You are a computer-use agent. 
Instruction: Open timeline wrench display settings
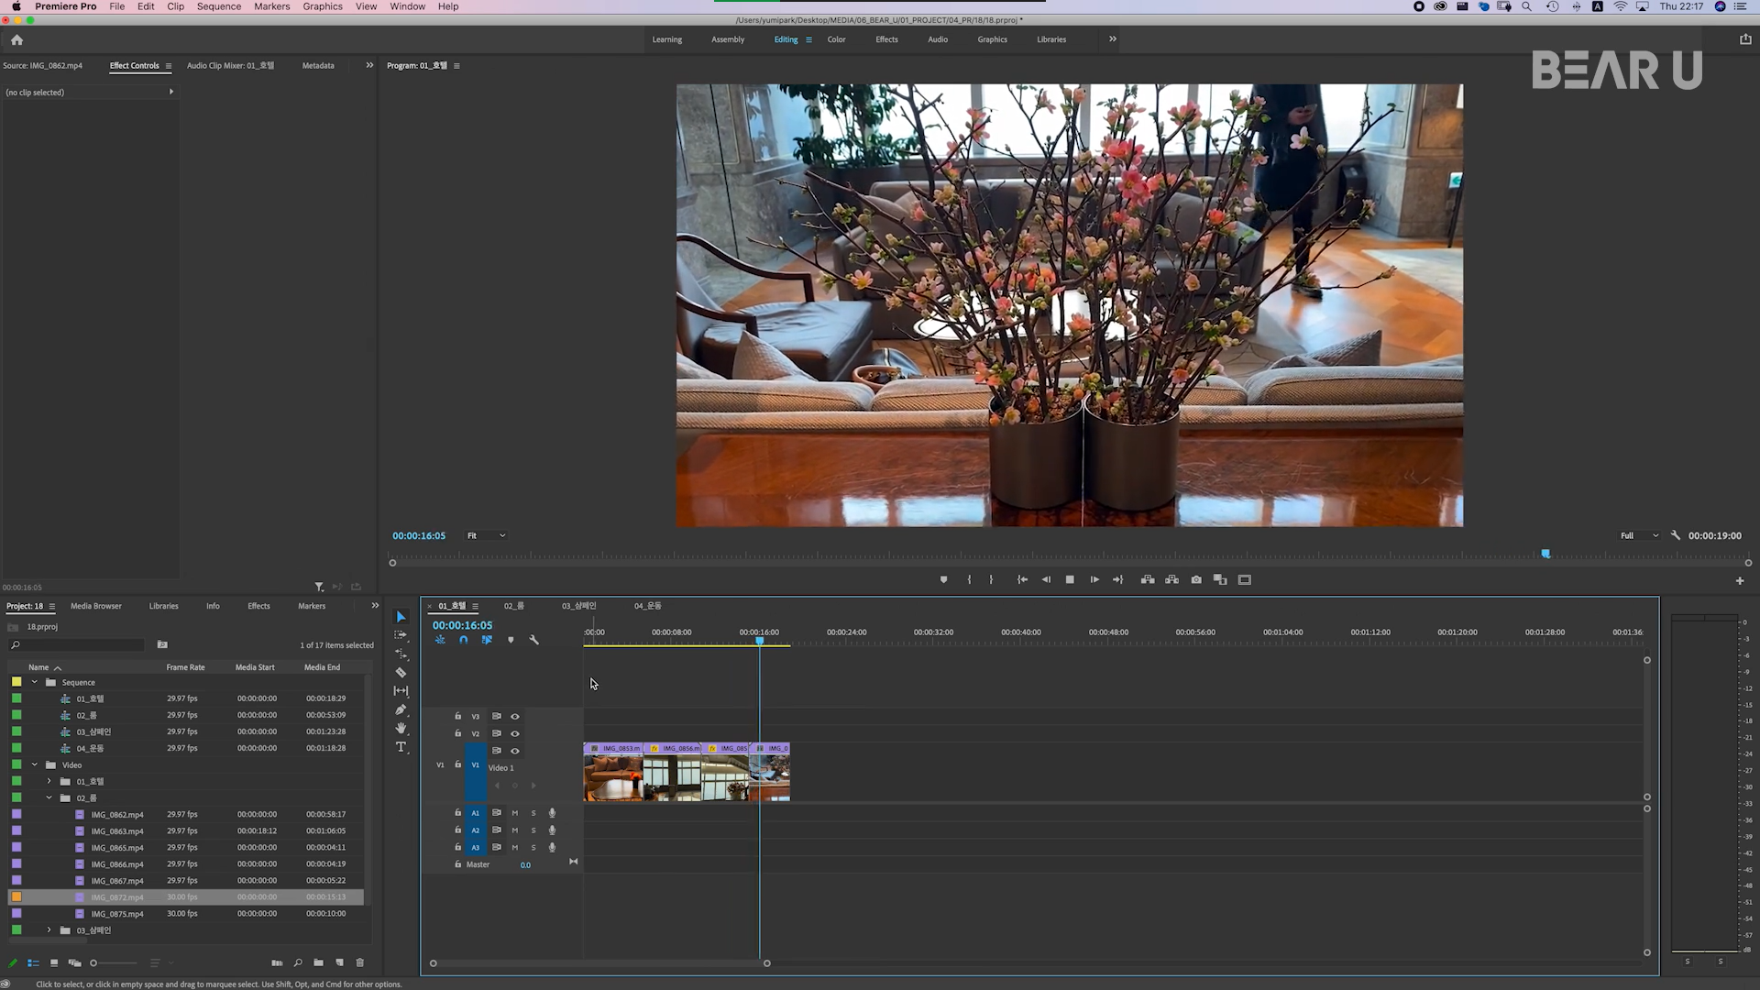click(534, 640)
